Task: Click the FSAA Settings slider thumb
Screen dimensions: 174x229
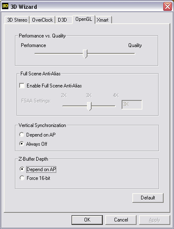Action: (89, 106)
